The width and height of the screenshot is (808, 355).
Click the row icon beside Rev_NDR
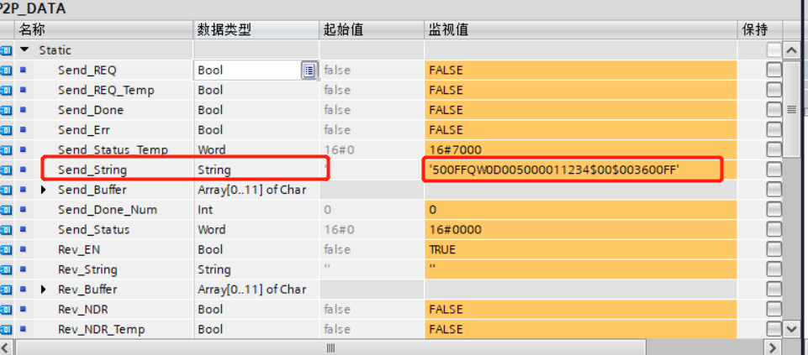tap(7, 310)
